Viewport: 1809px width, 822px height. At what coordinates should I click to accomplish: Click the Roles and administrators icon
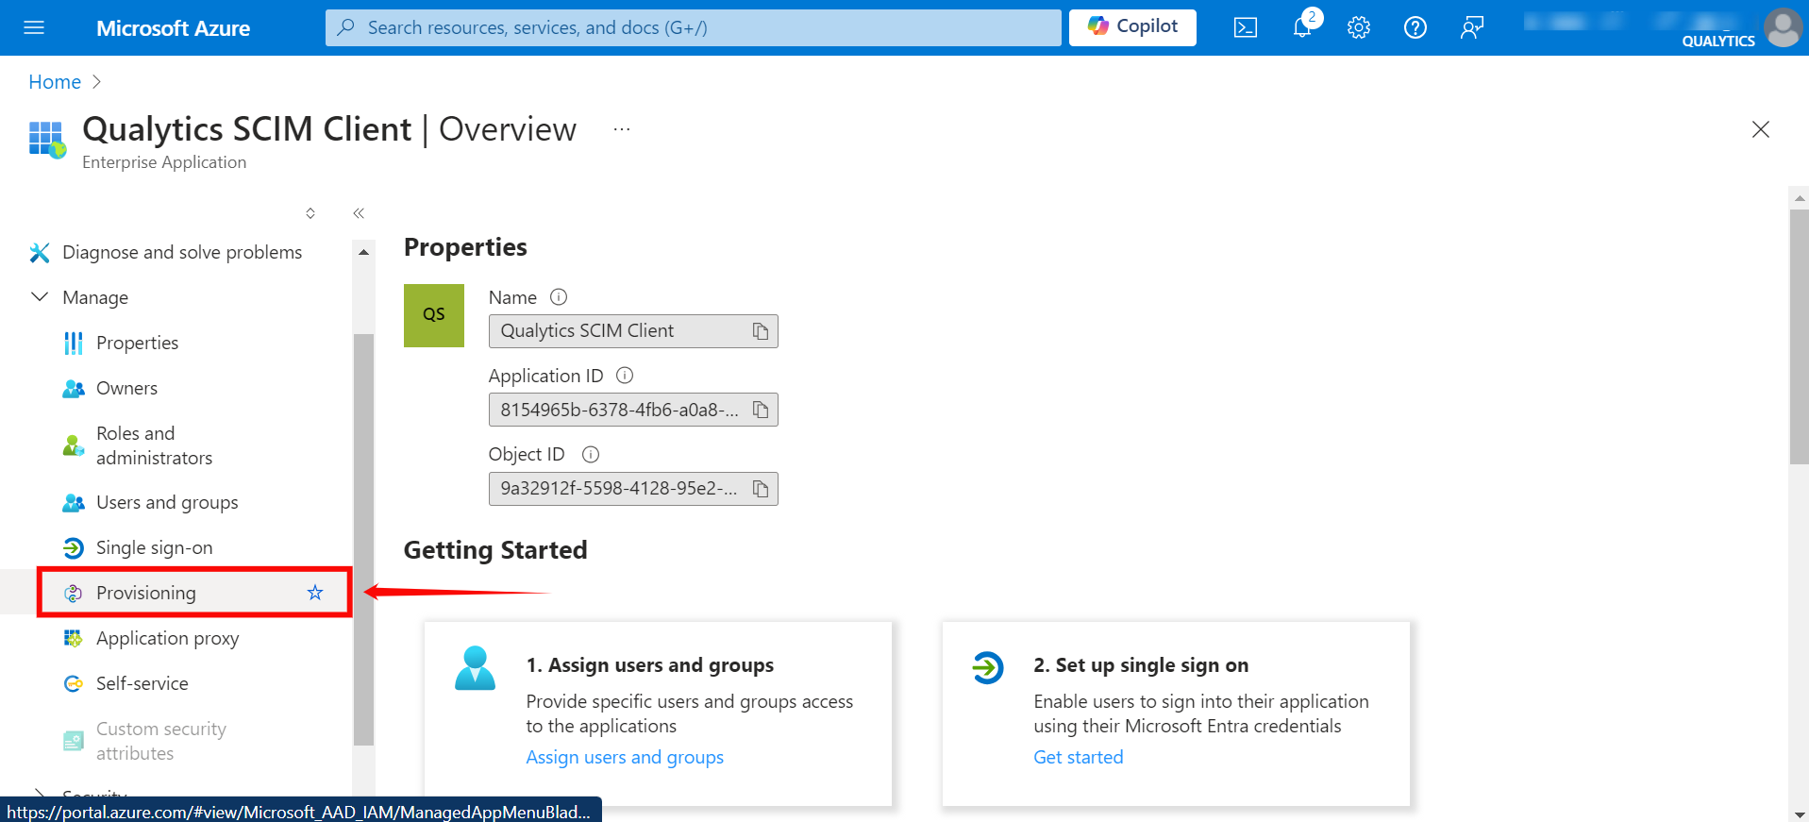tap(74, 445)
